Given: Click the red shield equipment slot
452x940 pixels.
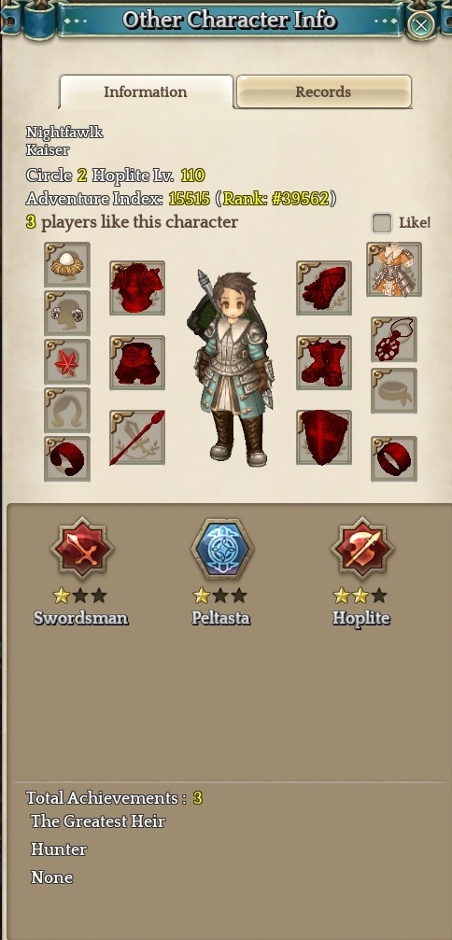Looking at the screenshot, I should point(324,438).
